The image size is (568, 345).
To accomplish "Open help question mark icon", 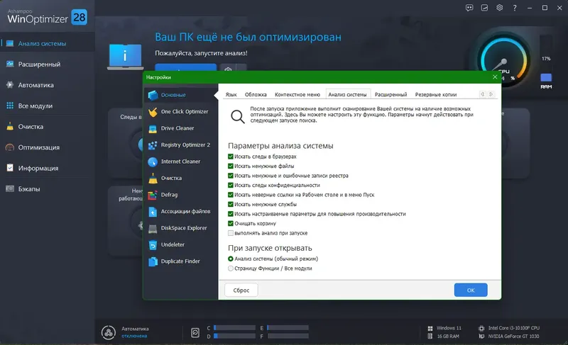I will point(515,8).
